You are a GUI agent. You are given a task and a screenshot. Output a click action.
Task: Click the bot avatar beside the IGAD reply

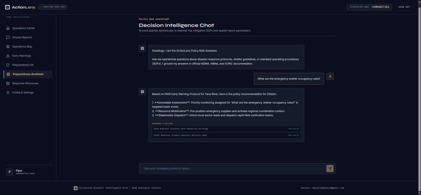(x=142, y=92)
